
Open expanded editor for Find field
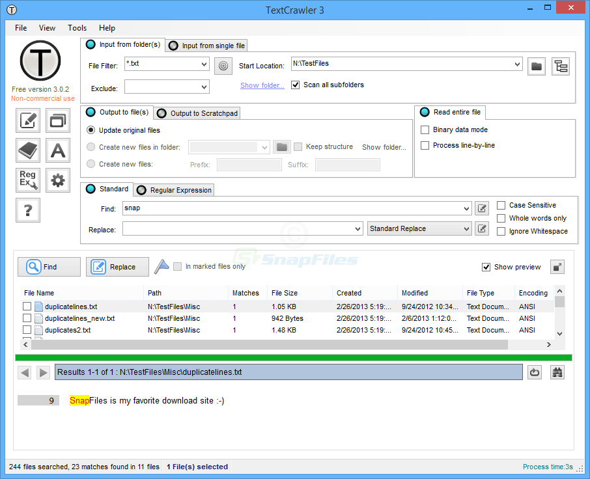tap(482, 208)
